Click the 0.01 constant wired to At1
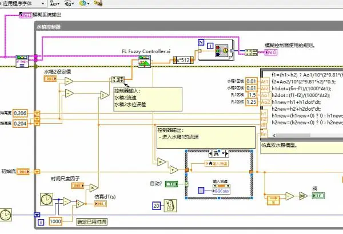The height and width of the screenshot is (234, 343). [x=251, y=82]
